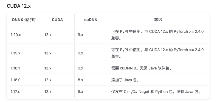This screenshot has width=217, height=102.
Task: Select the 笔记 column header
Action: tap(158, 20)
